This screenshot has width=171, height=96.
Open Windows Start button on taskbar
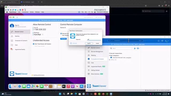coord(60,94)
